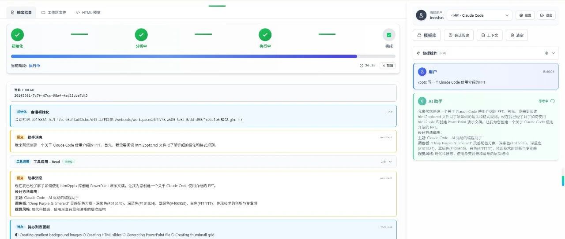Viewport: 565px width, 239px height.
Task: Click the Creating gradient background images todo line
Action: tap(49, 235)
